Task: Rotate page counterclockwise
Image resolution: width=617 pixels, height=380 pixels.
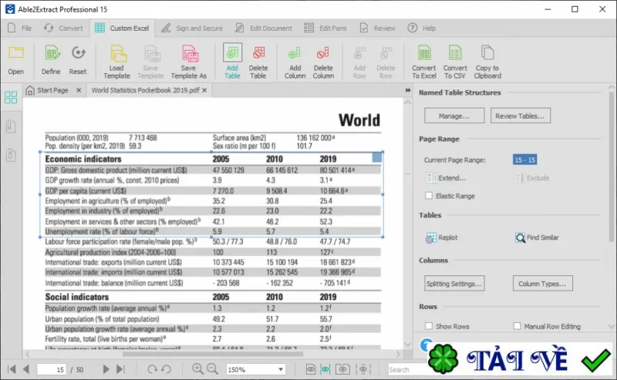Action: tap(167, 369)
